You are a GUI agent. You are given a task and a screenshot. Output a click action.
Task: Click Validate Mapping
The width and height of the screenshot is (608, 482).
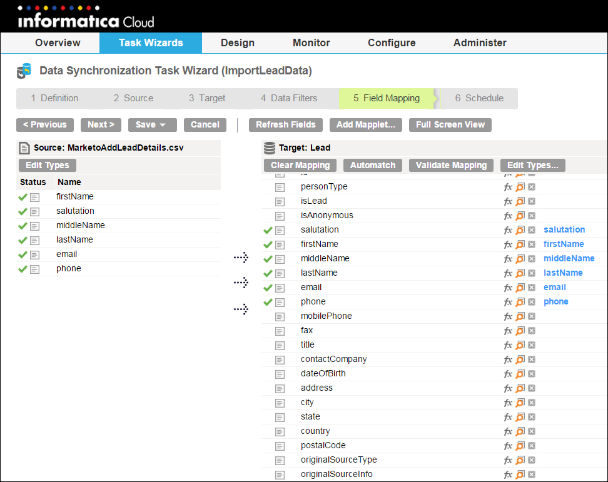coord(451,166)
